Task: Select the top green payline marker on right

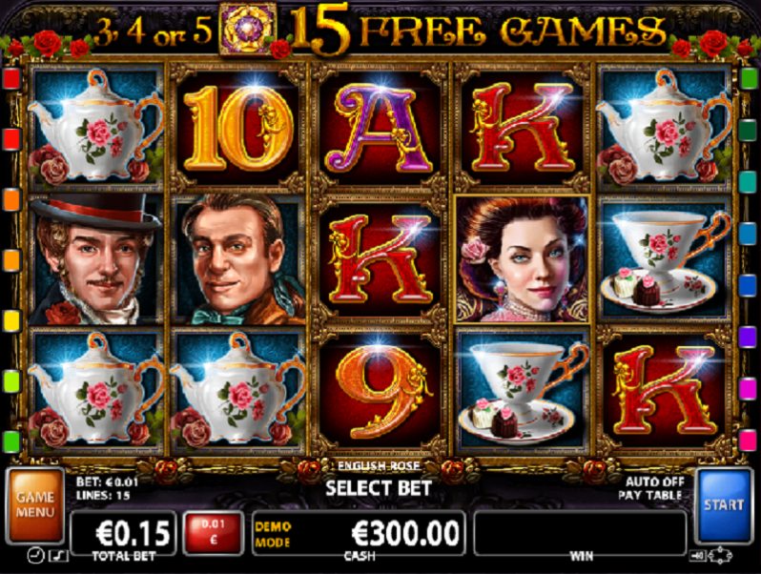Action: coord(749,78)
